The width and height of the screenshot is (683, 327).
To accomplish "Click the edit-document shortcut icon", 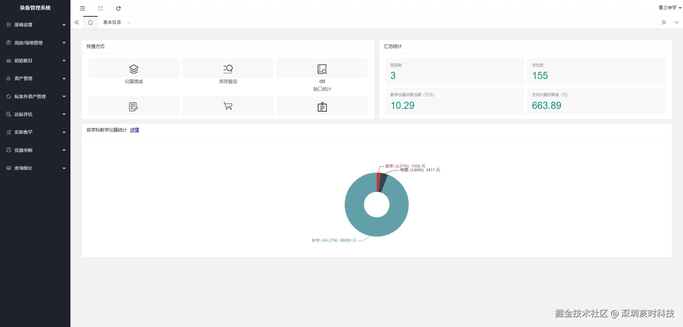I will click(x=133, y=107).
